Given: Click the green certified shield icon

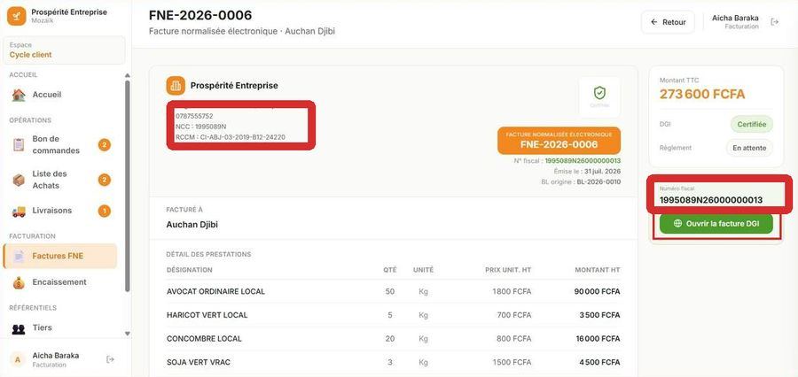Looking at the screenshot, I should [599, 93].
